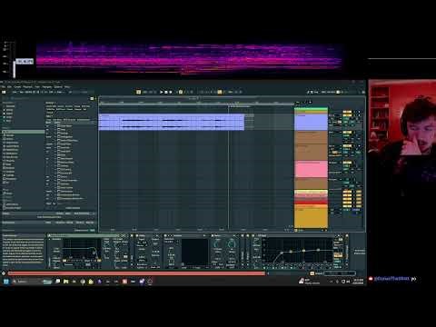The image size is (436, 327).
Task: Open Task View from the taskbar
Action: 58,282
